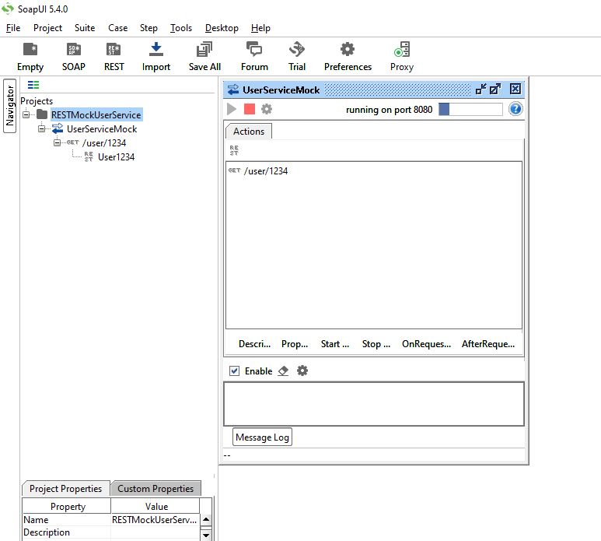
Task: Select User1234 response in tree
Action: click(x=116, y=157)
